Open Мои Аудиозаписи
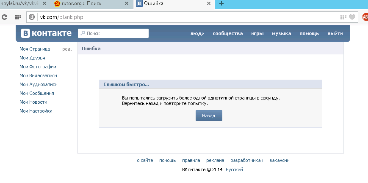Viewport: 368px width, 183px height. point(39,85)
